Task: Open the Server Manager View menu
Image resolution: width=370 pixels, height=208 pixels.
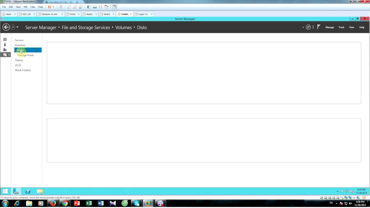Action: click(351, 27)
